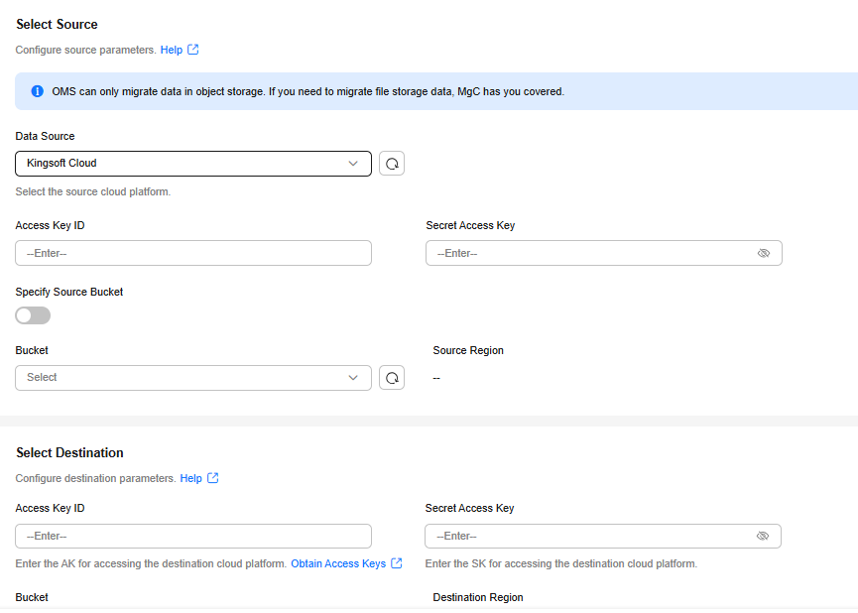Click the info icon in OMS notice banner
This screenshot has width=858, height=613.
38,91
